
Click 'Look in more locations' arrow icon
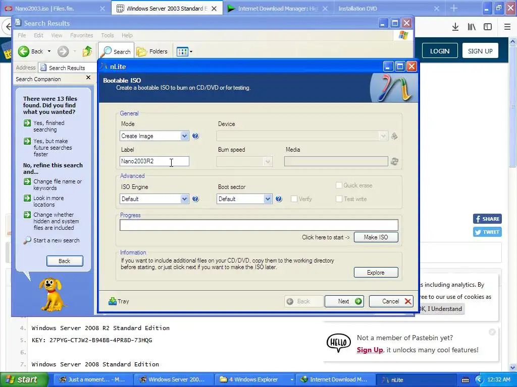(27, 198)
